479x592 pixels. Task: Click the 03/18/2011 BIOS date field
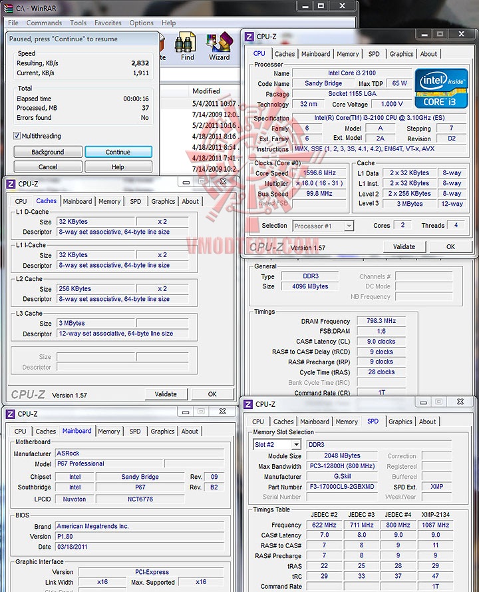coord(140,547)
